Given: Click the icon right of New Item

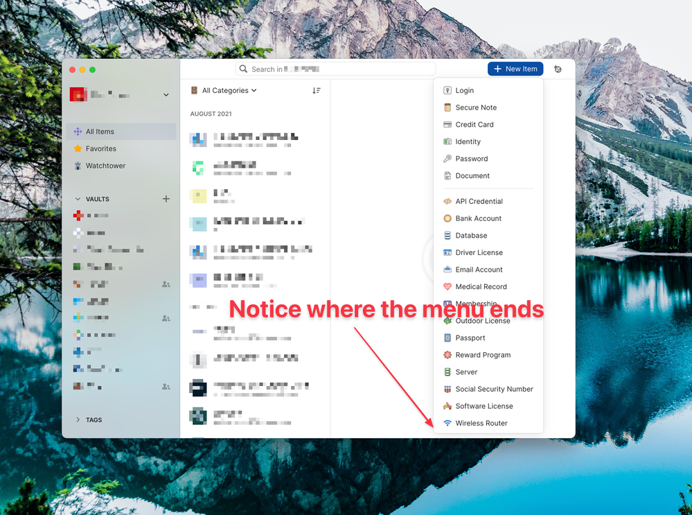Looking at the screenshot, I should [x=558, y=69].
